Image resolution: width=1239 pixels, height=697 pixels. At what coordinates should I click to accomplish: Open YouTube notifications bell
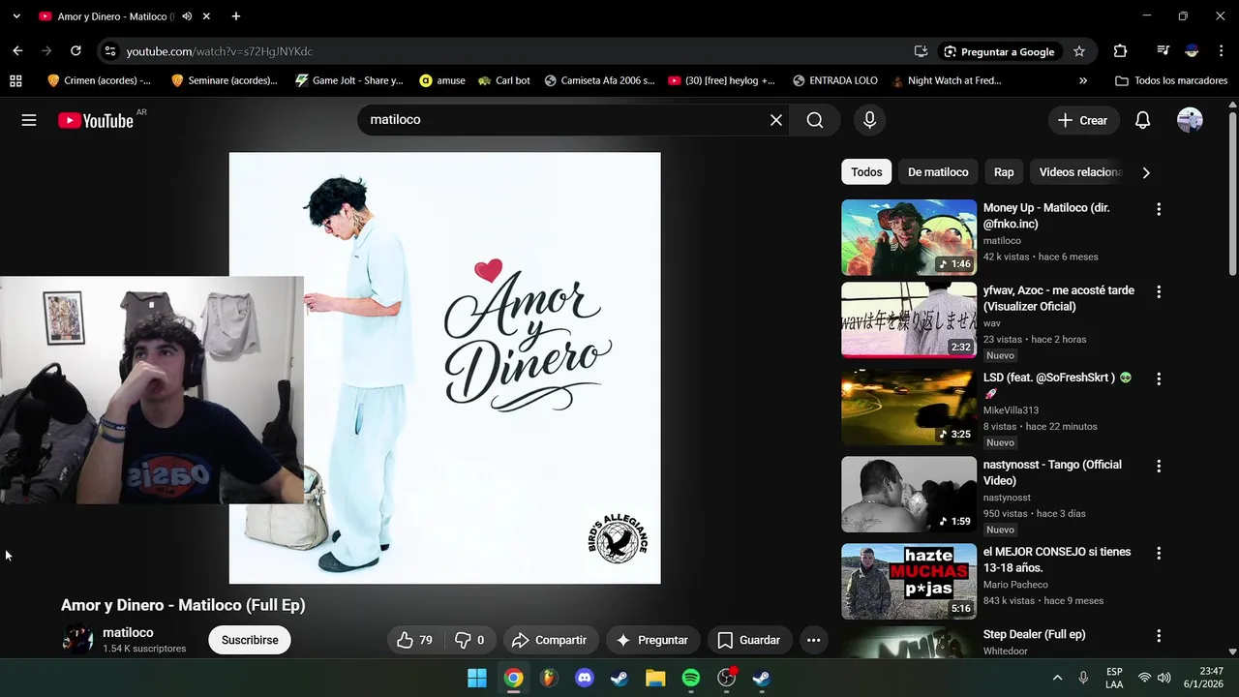1142,120
